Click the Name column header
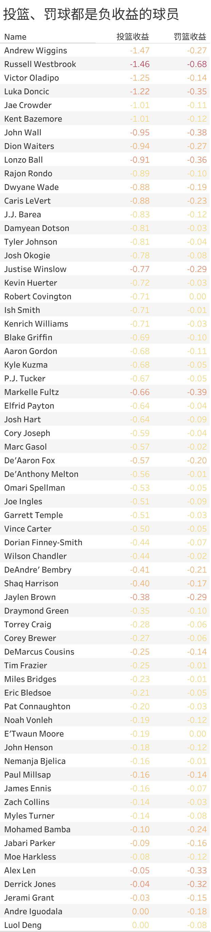 coord(15,37)
